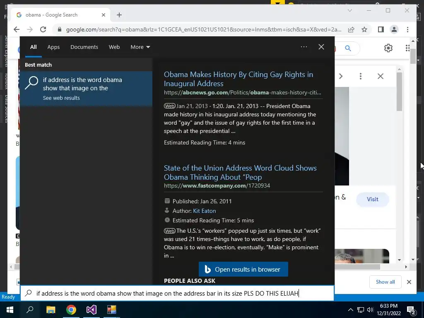Bookmark this page with the star icon

click(x=364, y=29)
